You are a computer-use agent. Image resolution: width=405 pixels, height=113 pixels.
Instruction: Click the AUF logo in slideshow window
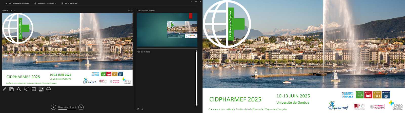pyautogui.click(x=359, y=106)
